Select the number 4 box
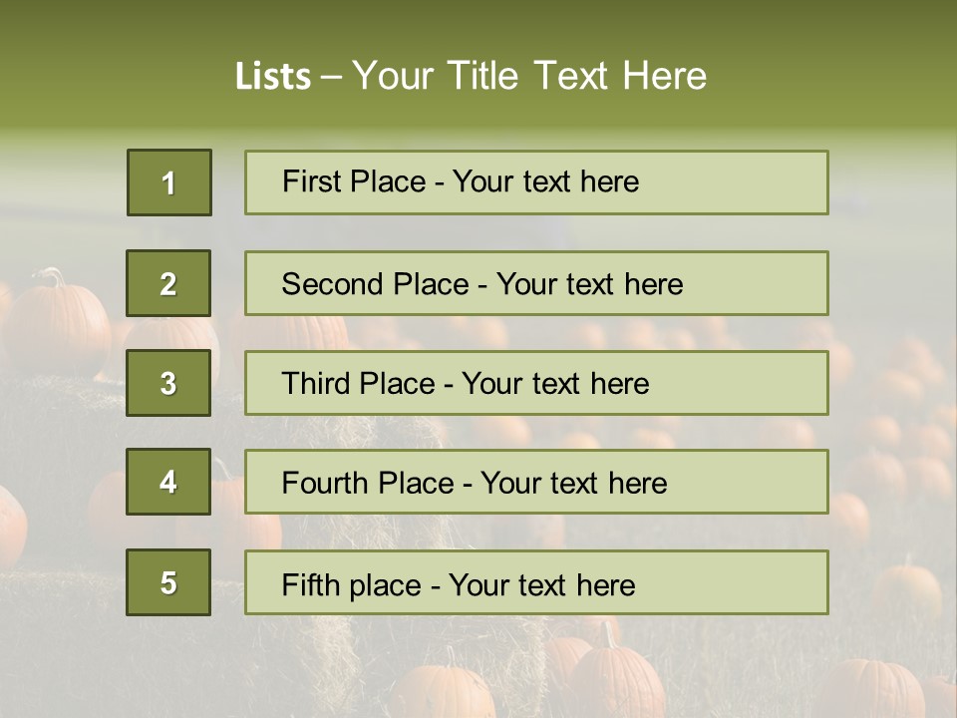 [168, 482]
